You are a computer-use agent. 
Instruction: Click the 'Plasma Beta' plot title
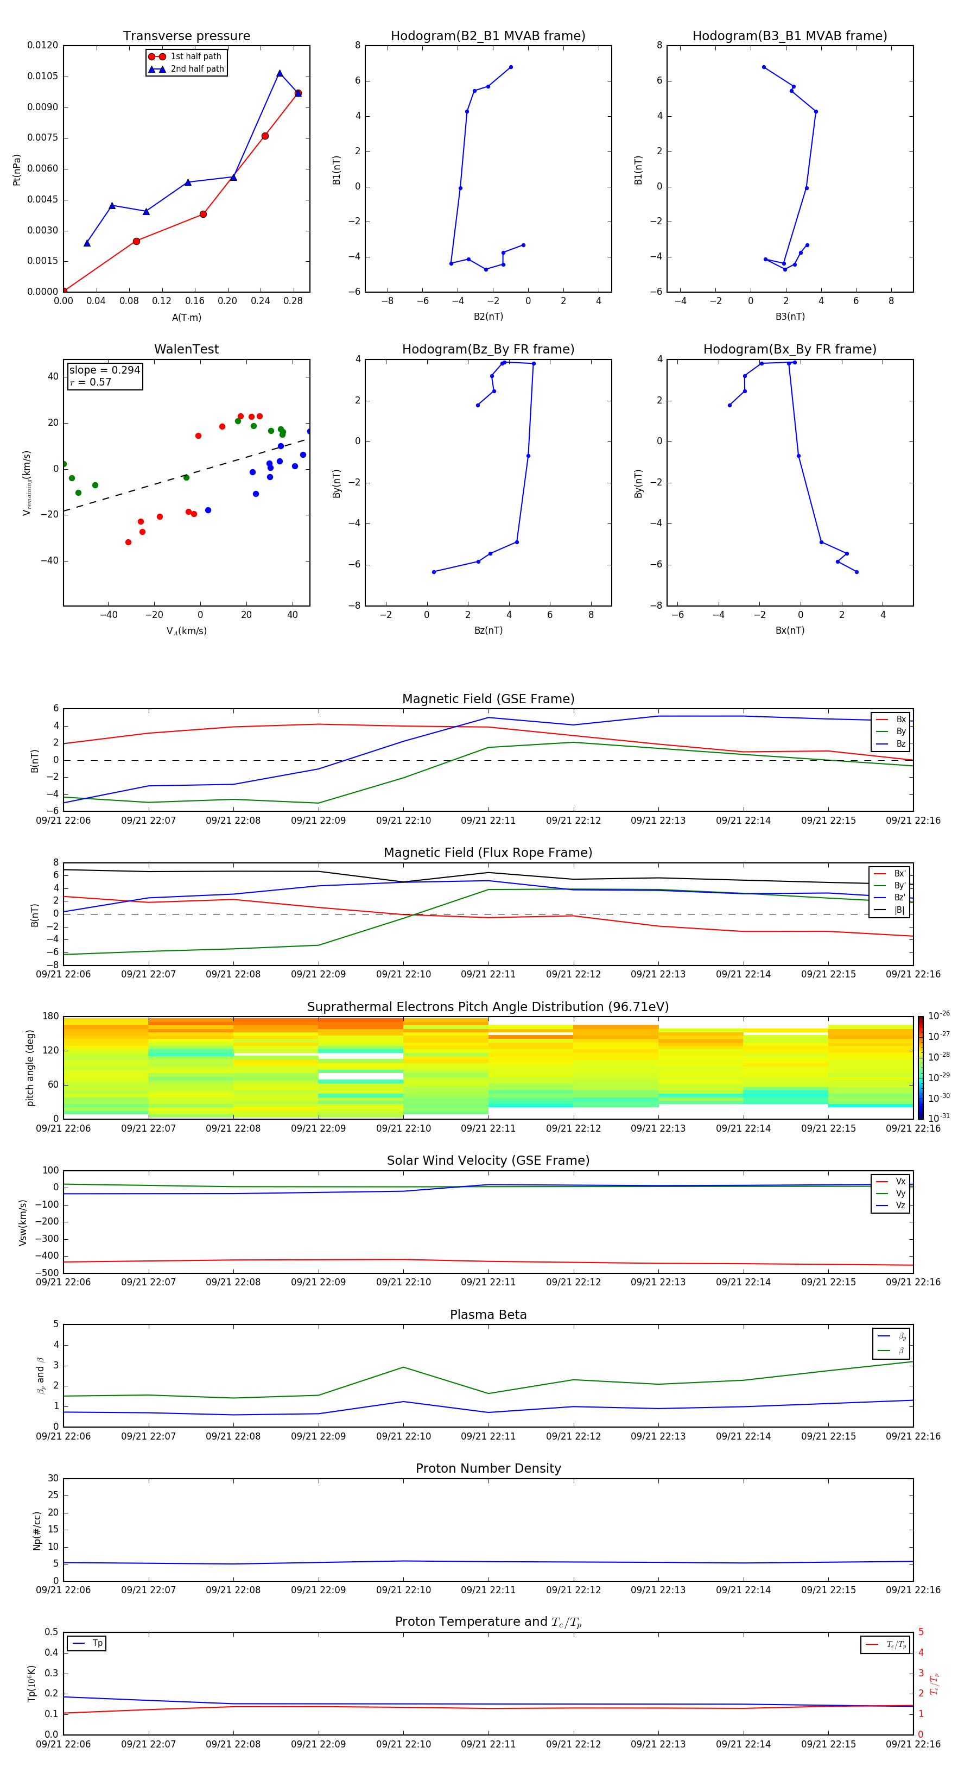[x=488, y=1315]
